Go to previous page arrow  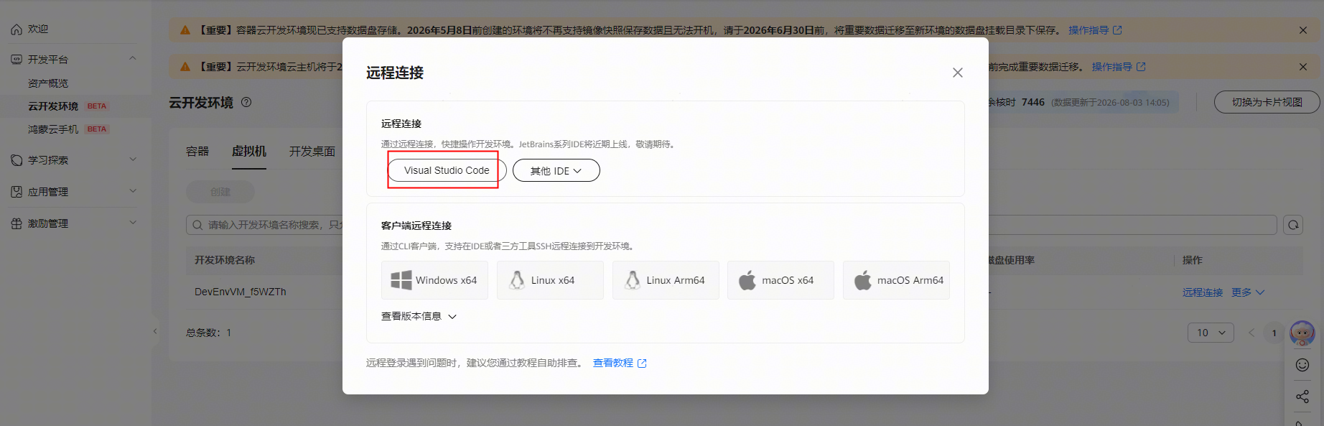(1251, 333)
